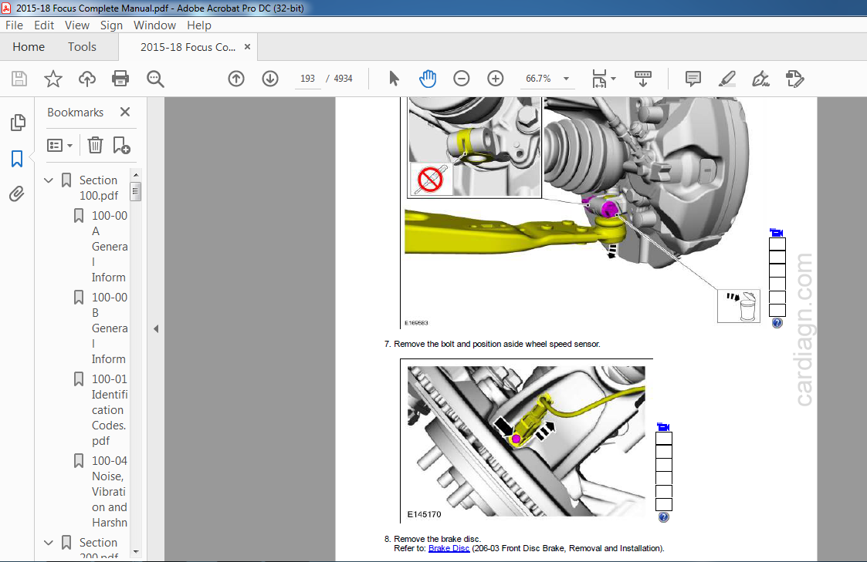
Task: Zoom out with minus button
Action: pyautogui.click(x=461, y=79)
